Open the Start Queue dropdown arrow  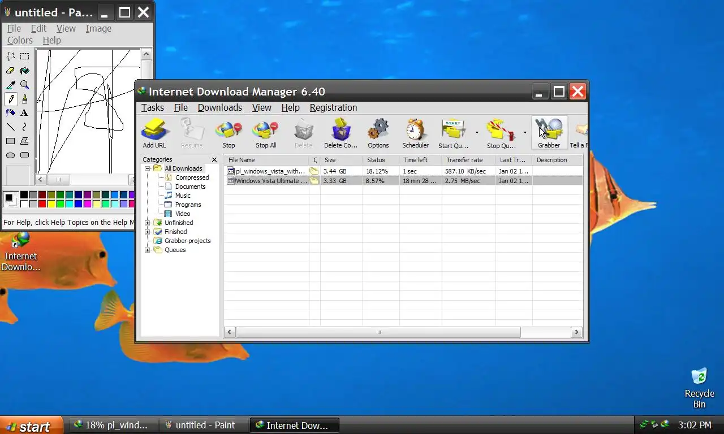477,133
